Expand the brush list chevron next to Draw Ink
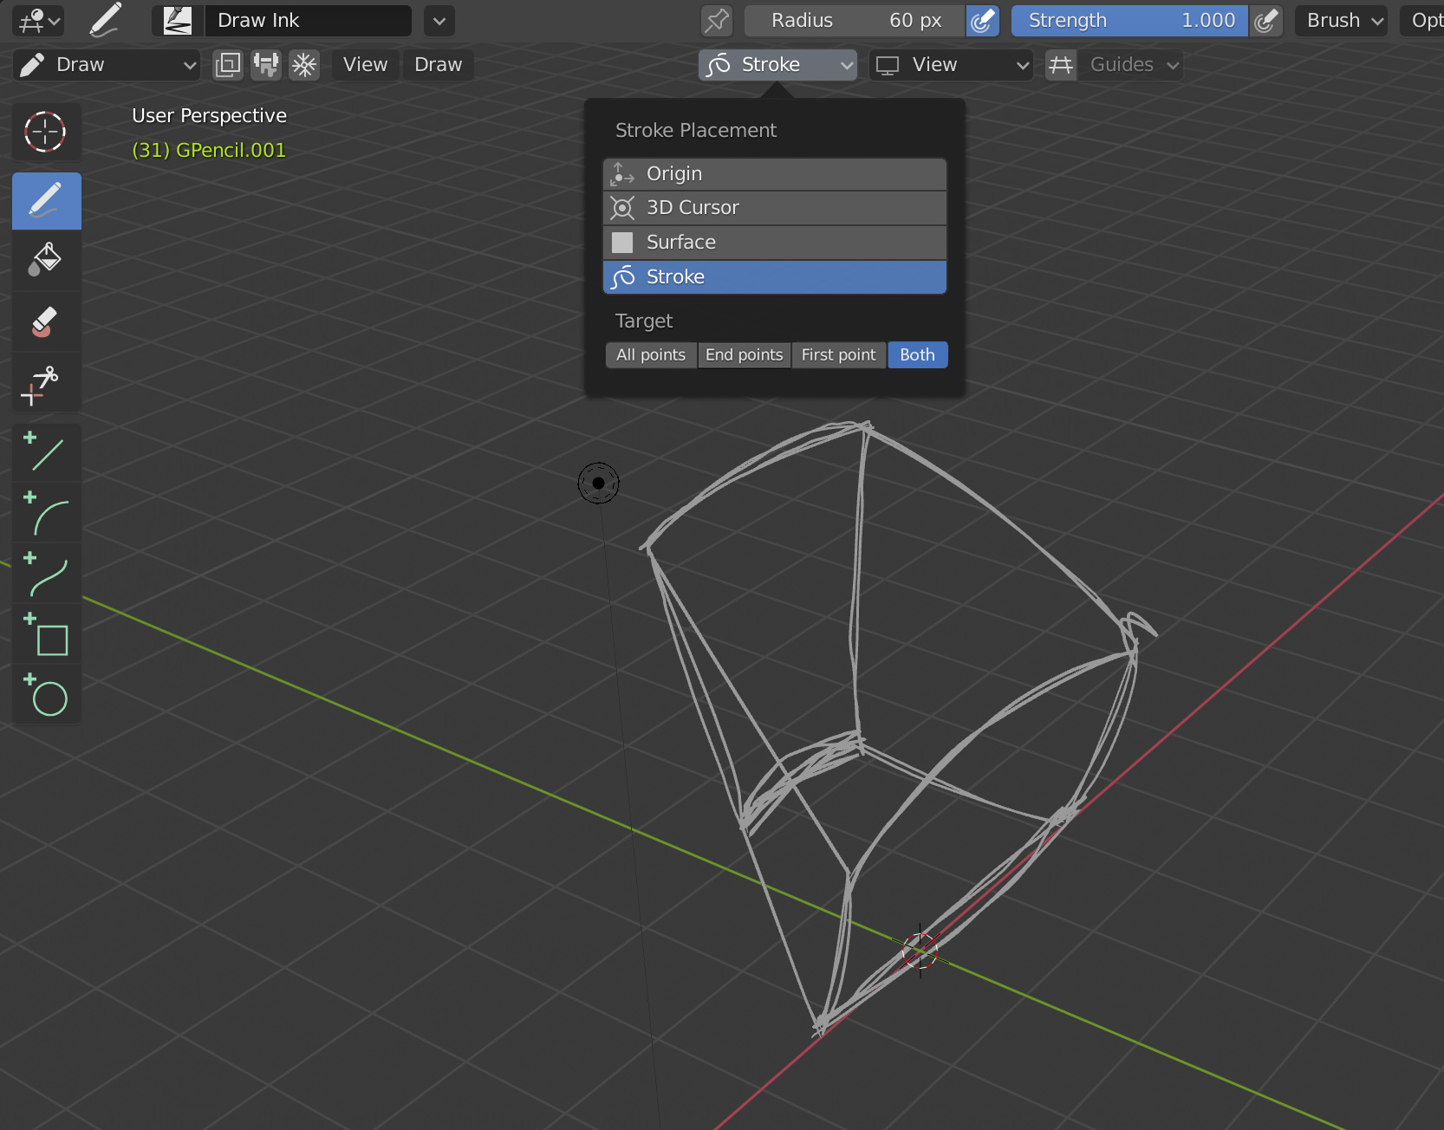The width and height of the screenshot is (1444, 1130). [439, 21]
